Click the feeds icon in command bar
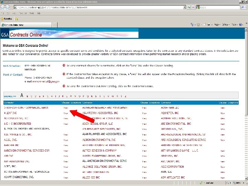 [x=198, y=25]
